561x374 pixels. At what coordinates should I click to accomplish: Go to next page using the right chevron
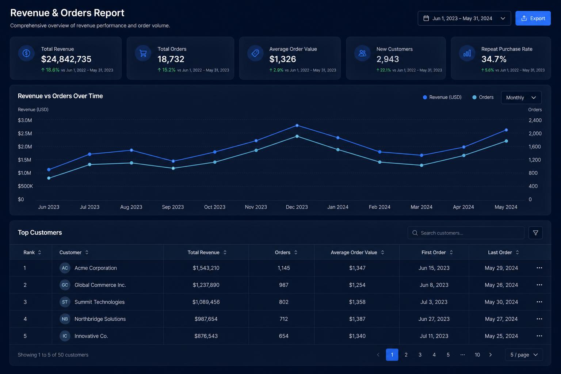tap(491, 355)
